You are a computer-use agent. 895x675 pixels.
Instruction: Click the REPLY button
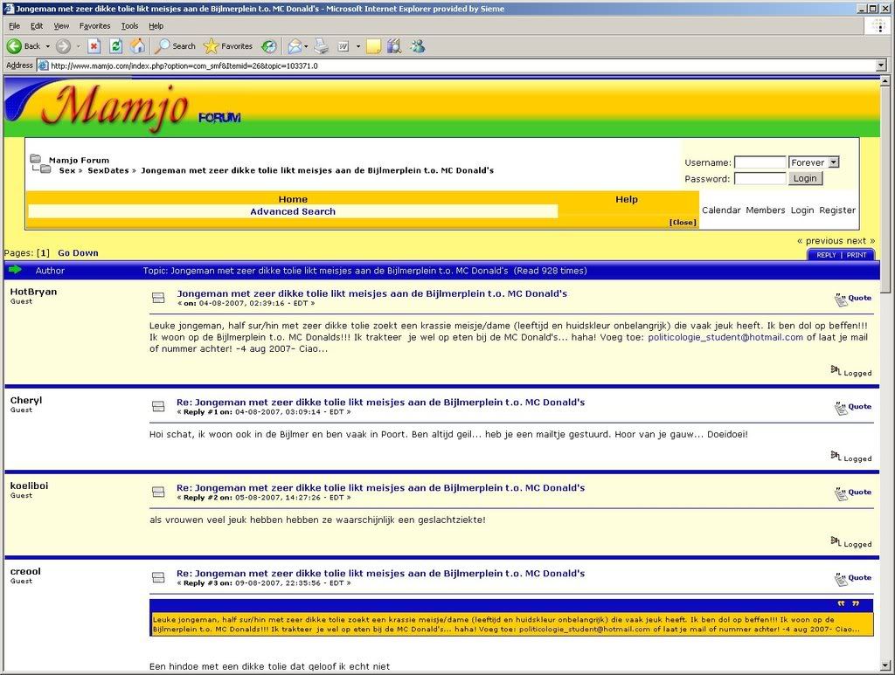coord(826,255)
